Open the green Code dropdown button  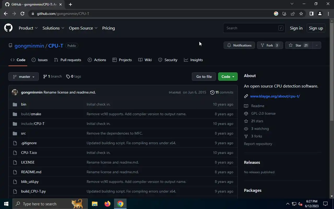[x=228, y=77]
